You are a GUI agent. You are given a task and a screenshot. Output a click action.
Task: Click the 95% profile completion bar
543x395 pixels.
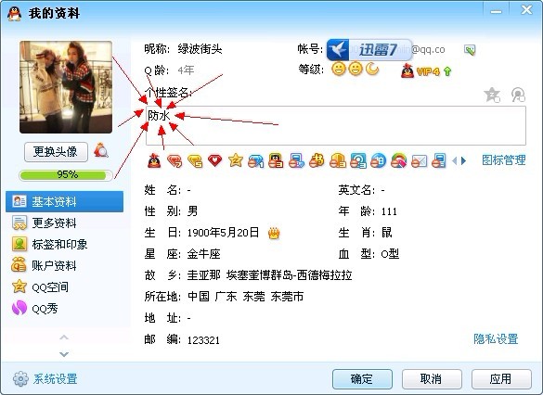coord(66,175)
